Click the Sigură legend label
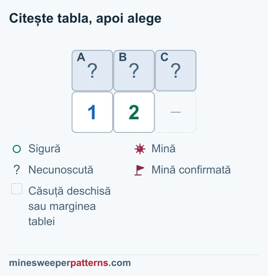This screenshot has height=276, width=268. coord(44,149)
